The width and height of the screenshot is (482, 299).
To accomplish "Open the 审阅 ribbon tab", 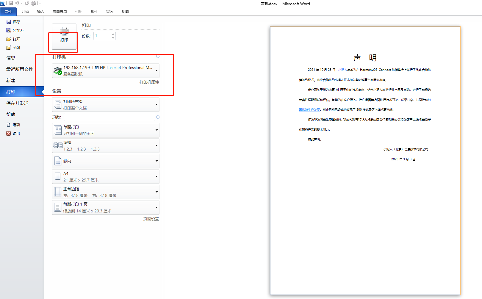I will pos(109,11).
